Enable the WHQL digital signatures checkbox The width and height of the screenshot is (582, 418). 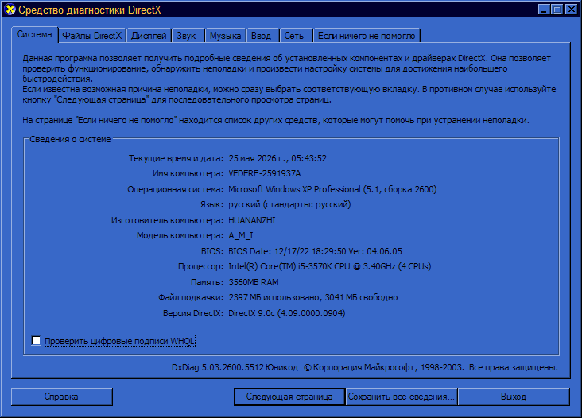coord(36,340)
